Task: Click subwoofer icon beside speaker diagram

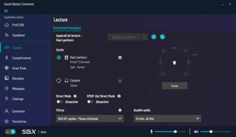Action: point(194,53)
